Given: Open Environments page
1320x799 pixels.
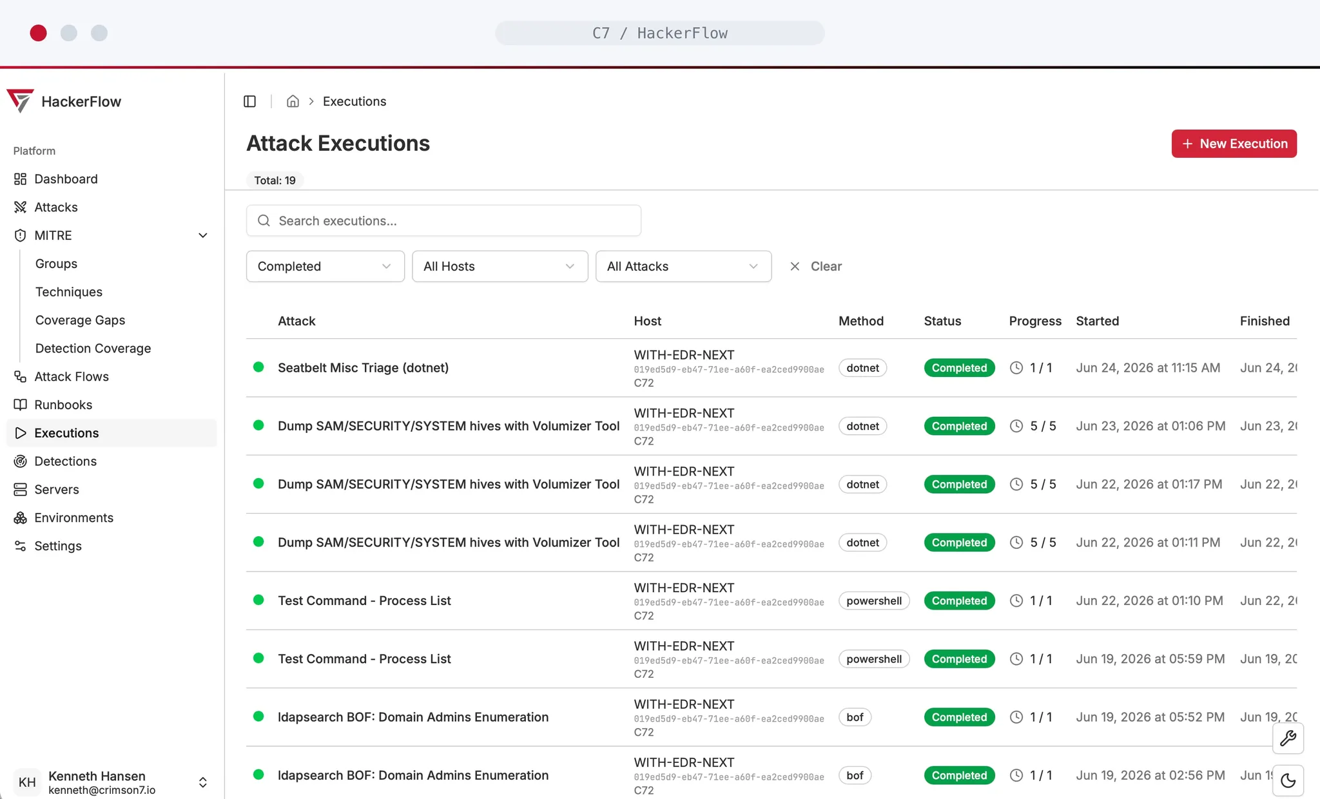Looking at the screenshot, I should click(x=73, y=518).
